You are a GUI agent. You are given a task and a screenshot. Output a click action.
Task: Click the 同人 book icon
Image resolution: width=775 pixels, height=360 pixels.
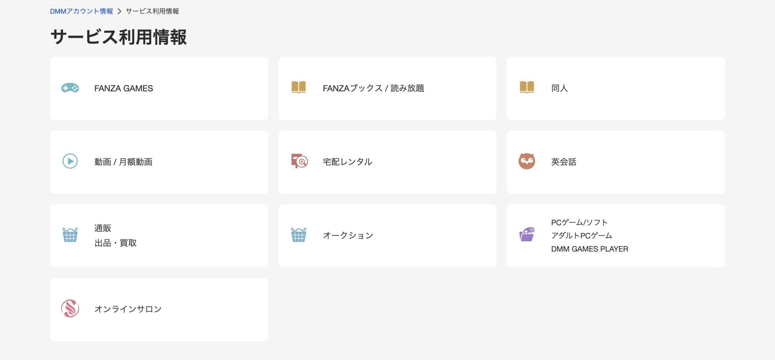click(x=527, y=87)
